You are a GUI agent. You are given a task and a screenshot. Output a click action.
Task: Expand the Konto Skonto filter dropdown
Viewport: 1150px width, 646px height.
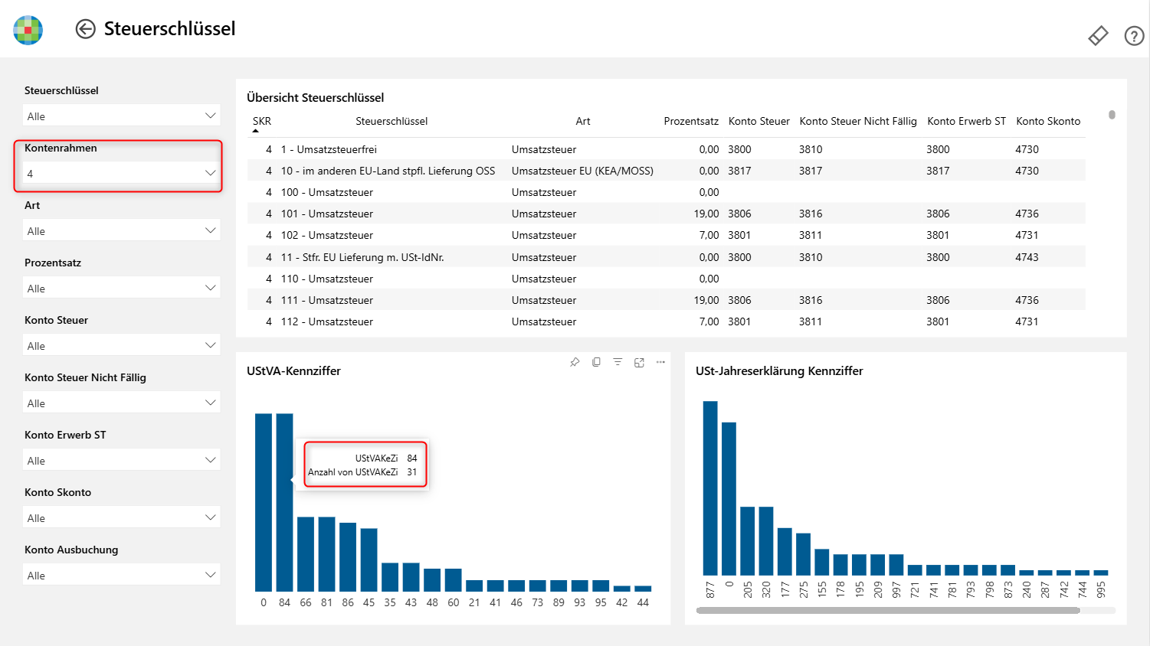click(122, 517)
